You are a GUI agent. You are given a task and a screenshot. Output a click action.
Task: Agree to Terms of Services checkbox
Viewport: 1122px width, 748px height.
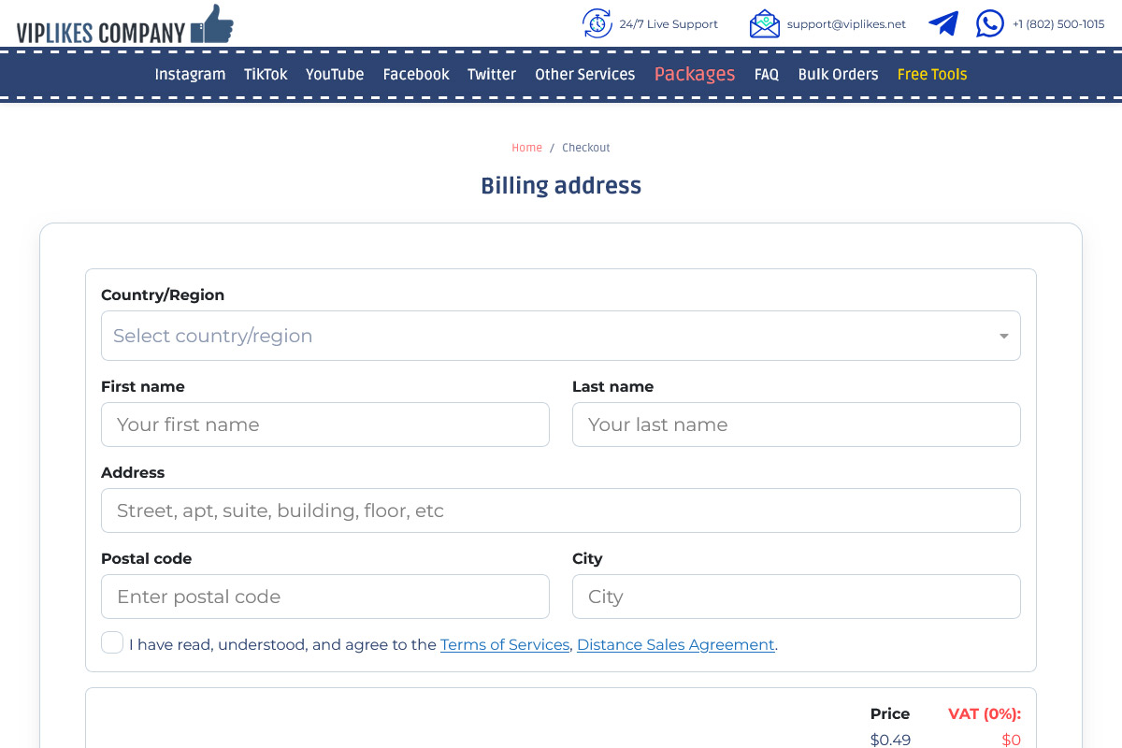point(112,643)
